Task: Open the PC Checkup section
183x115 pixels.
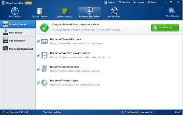Action: [15, 13]
